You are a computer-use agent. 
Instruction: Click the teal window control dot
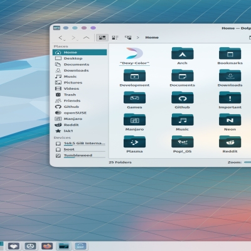75,28
